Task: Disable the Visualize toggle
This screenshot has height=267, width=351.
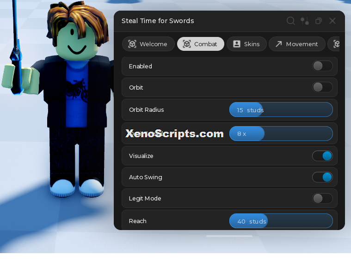Action: click(x=322, y=156)
